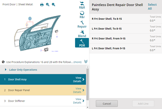The image size is (162, 109).
Task: Click callout number 2 on diagram
Action: pos(27,25)
